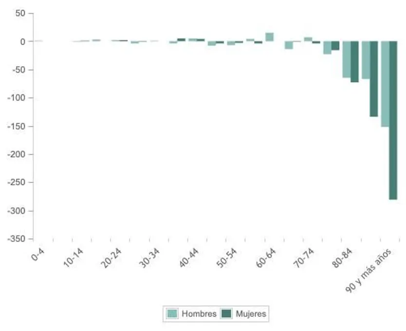Click the negative Hombres bar for 65-69
Screen dimensions: 406x331
point(289,45)
